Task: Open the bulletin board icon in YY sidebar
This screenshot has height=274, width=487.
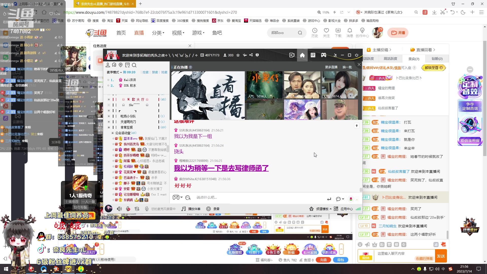Action: [127, 65]
